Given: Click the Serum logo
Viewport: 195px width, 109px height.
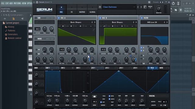Looking at the screenshot, I should point(44,10).
